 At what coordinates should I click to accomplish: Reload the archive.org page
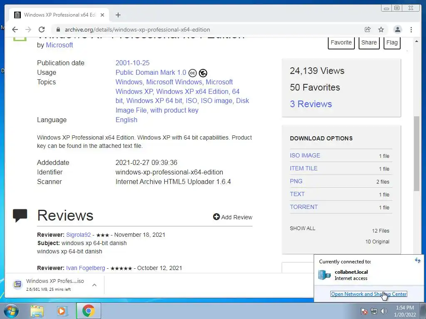pyautogui.click(x=42, y=29)
